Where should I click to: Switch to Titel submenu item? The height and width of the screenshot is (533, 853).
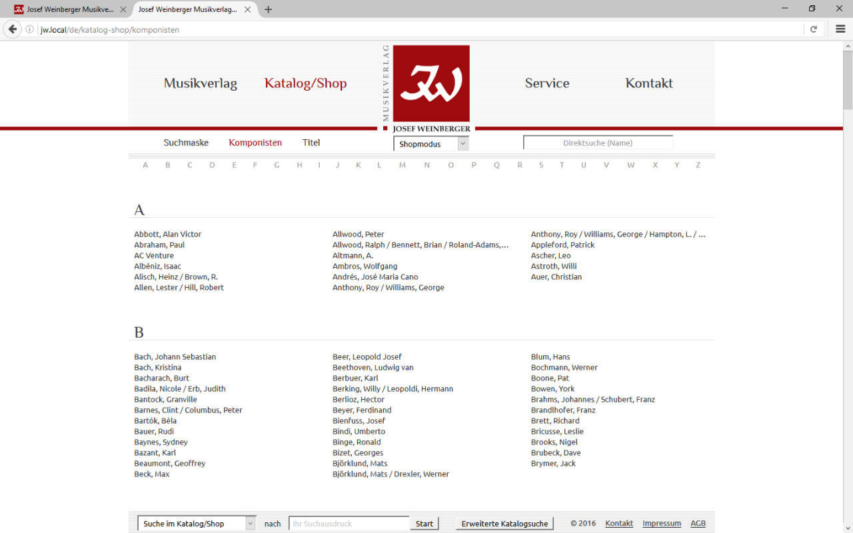[311, 143]
